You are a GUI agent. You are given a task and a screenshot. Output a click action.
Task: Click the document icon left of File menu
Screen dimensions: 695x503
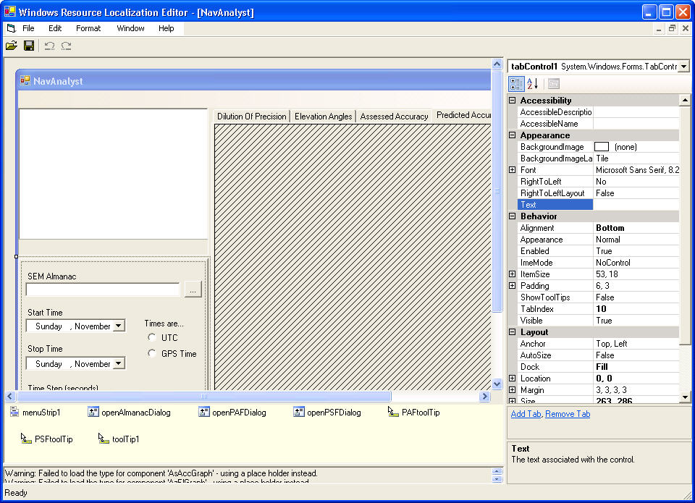12,28
